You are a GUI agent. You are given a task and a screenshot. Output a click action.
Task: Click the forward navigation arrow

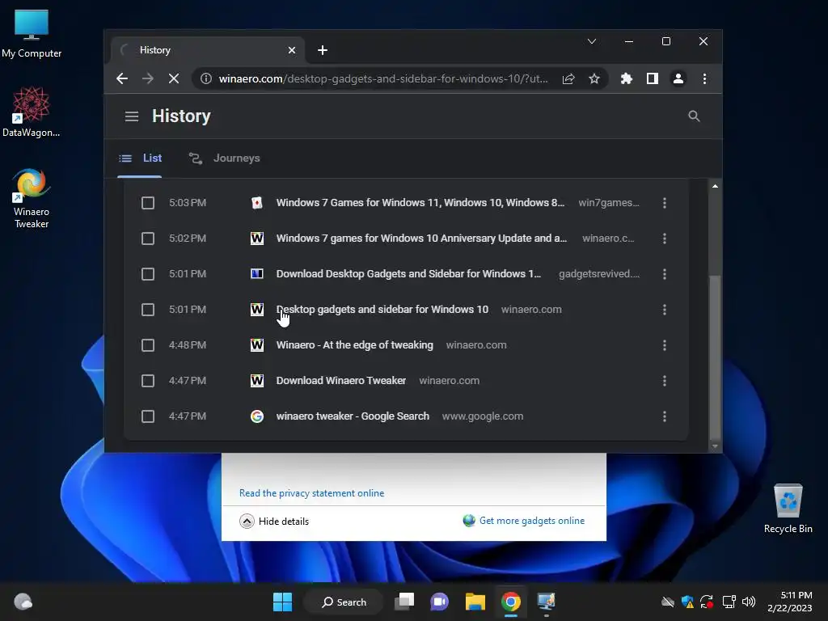(148, 78)
